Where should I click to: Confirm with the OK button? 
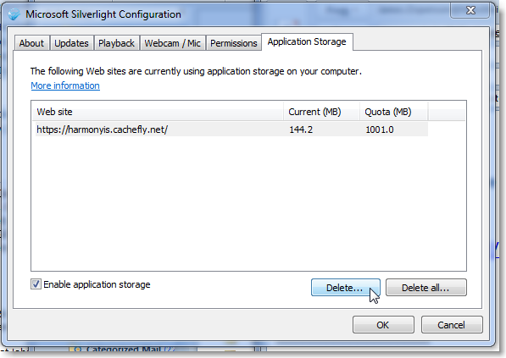[383, 324]
